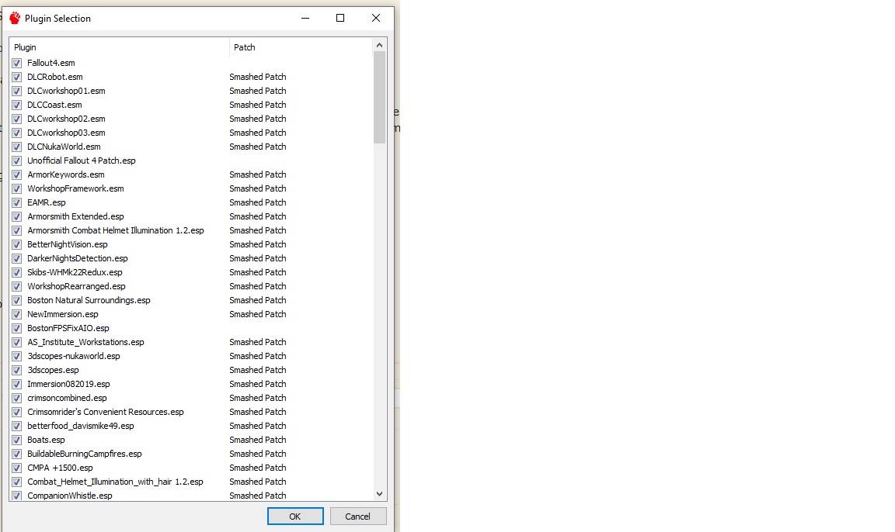Select Immersion082019.esp plugin name
This screenshot has width=895, height=532.
[x=68, y=384]
